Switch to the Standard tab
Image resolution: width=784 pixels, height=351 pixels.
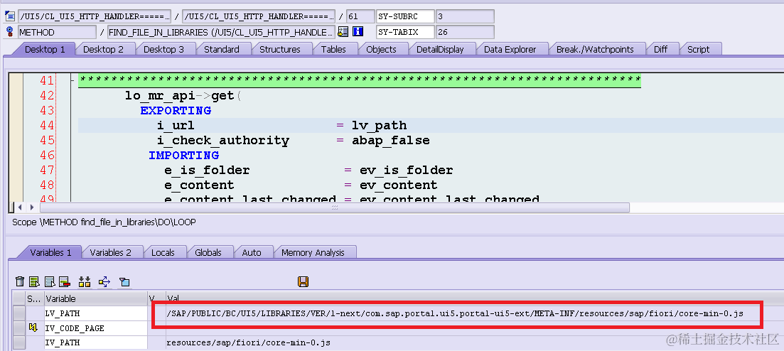click(222, 49)
